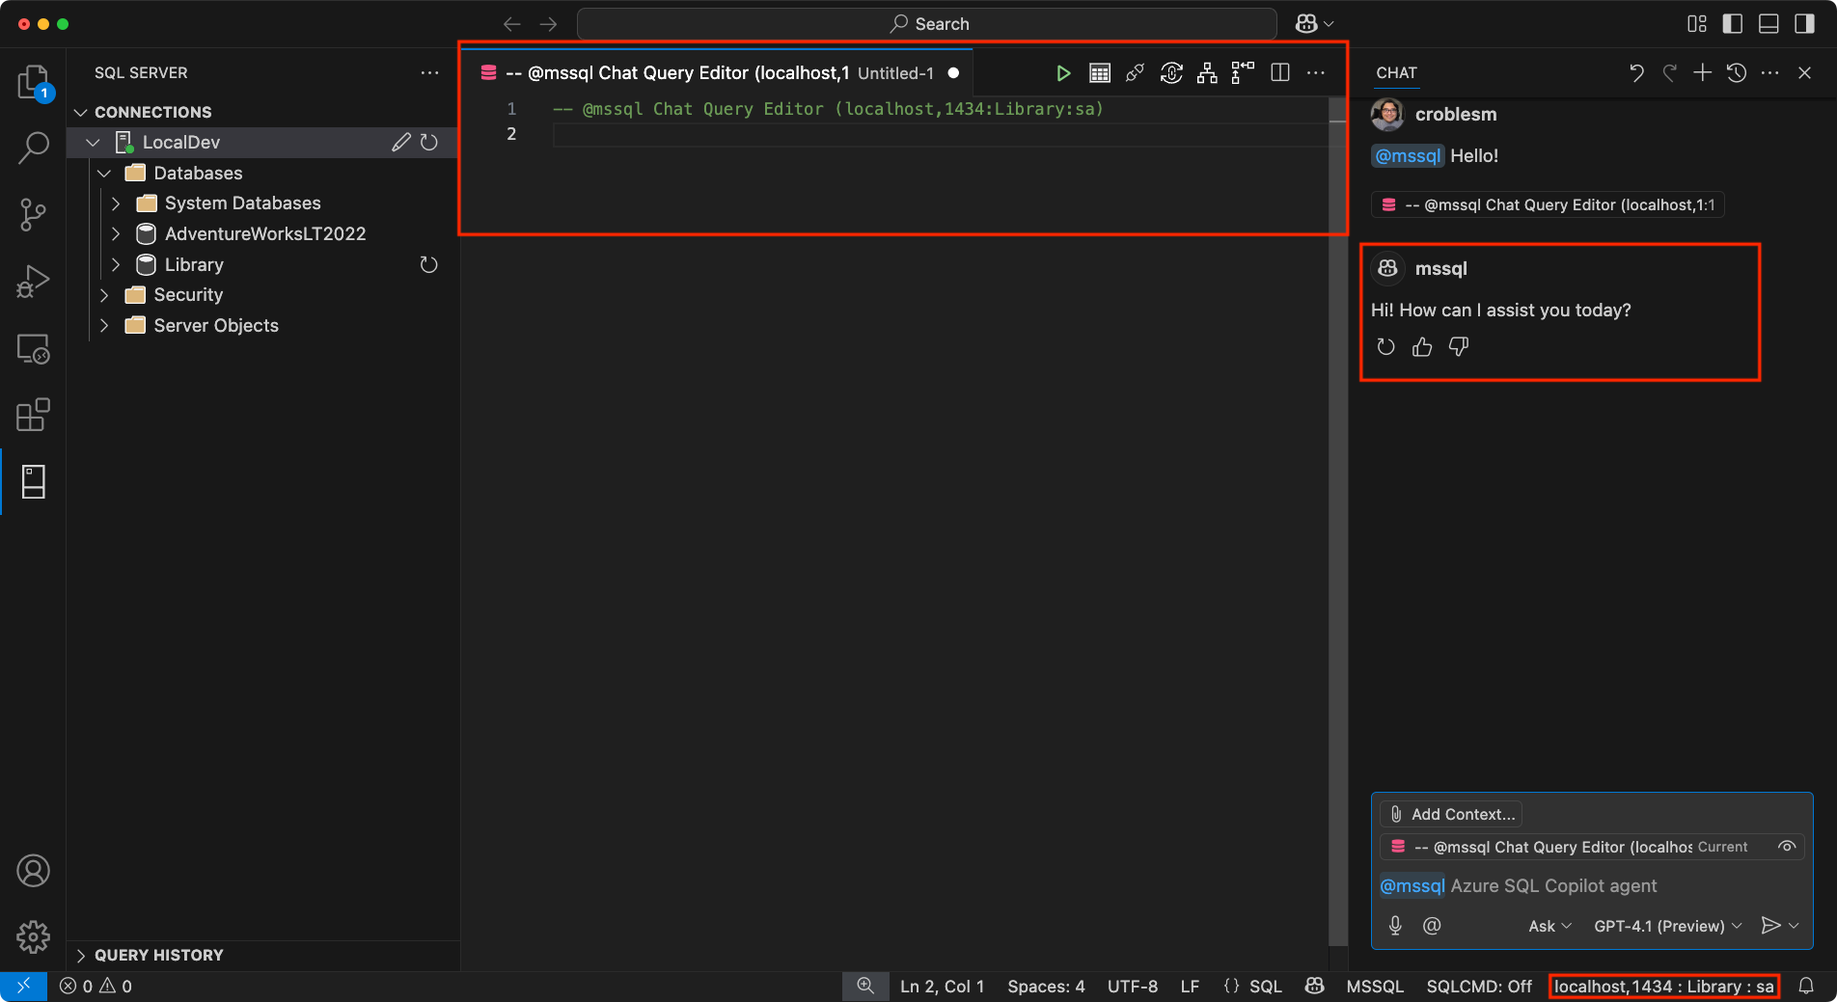This screenshot has height=1002, width=1837.
Task: Refresh the Library database node
Action: [x=429, y=265]
